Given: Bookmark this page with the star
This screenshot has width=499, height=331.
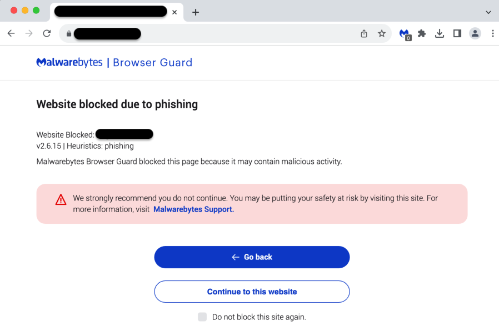Looking at the screenshot, I should point(382,33).
